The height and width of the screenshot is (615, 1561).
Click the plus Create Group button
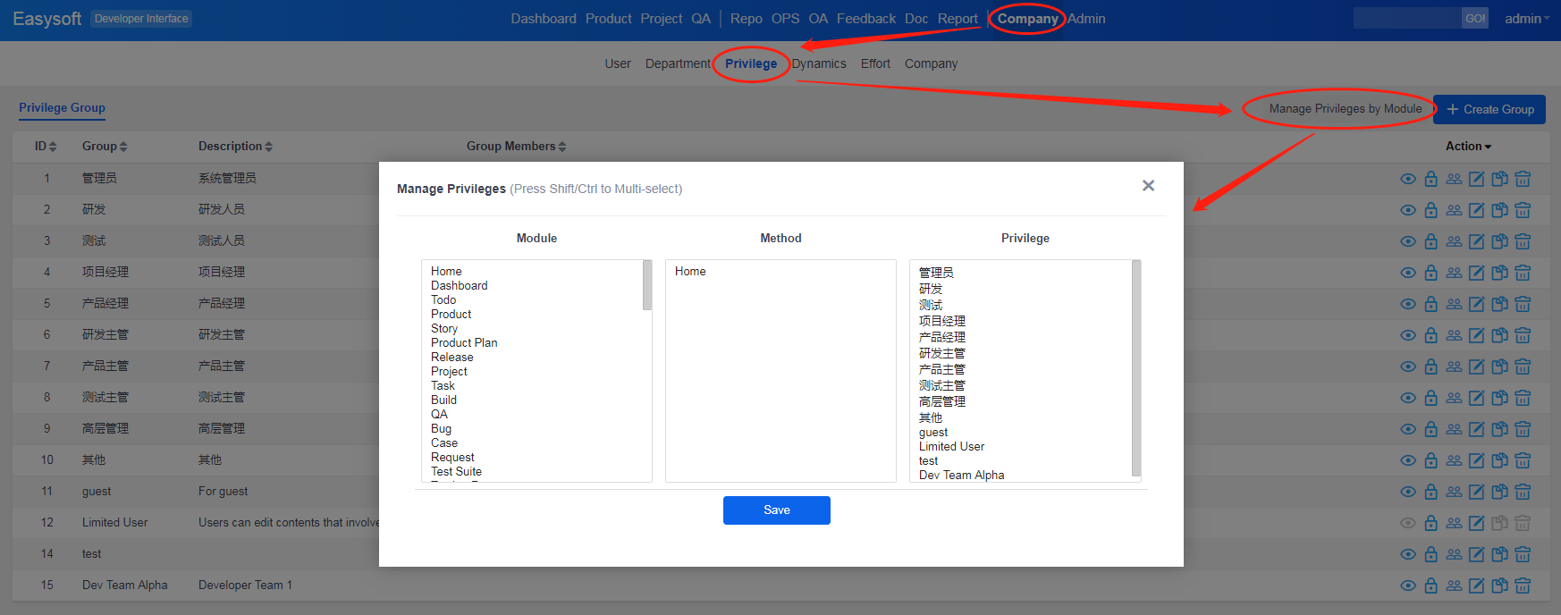pos(1489,109)
